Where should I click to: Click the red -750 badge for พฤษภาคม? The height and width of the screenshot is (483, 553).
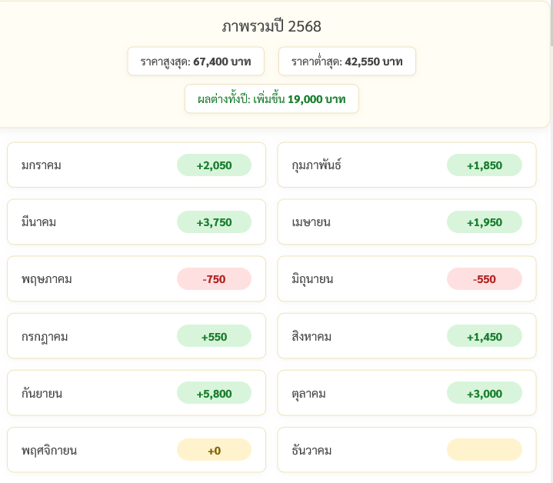point(214,279)
